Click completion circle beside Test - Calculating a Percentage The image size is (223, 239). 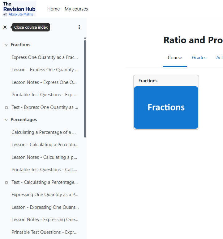click(6, 183)
